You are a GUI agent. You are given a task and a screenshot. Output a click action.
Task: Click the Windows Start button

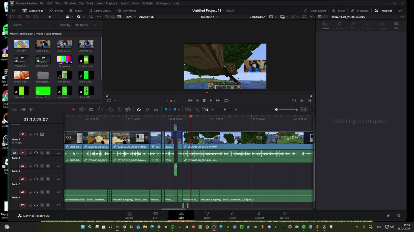pos(82,227)
